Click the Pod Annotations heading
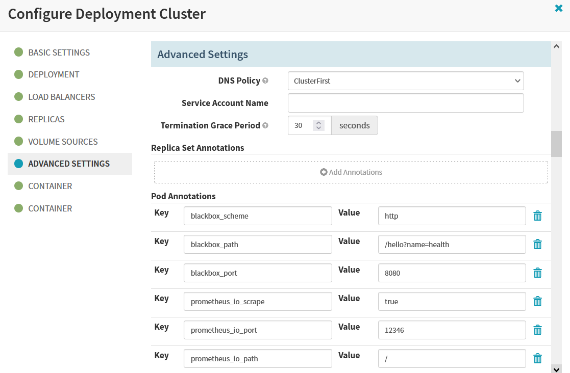 (183, 196)
